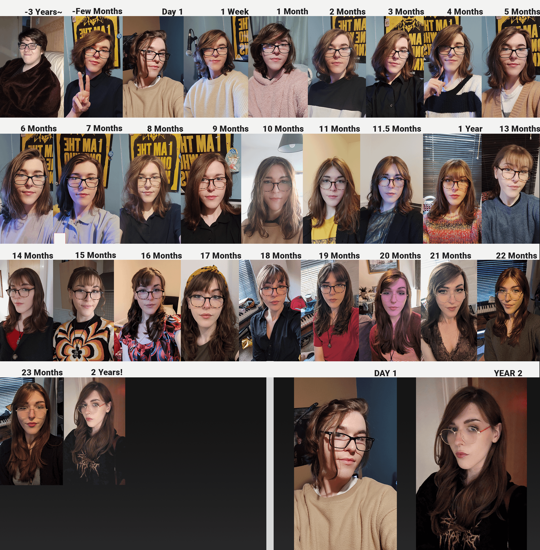
Task: Select the 11 Months photo
Action: coord(331,189)
